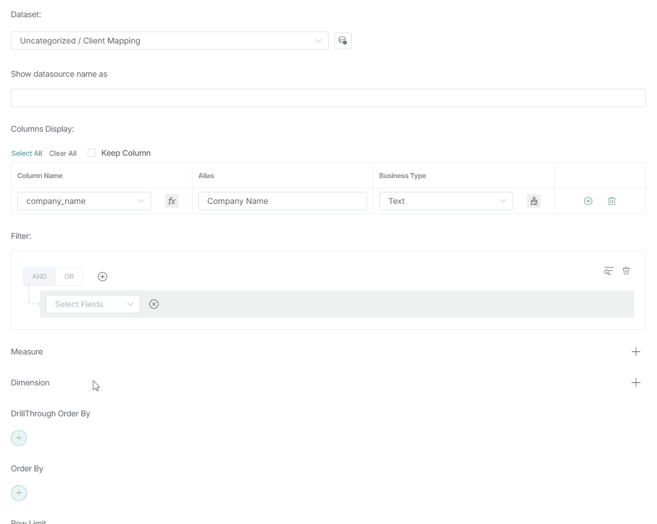
Task: Expand the Text business type dropdown
Action: coord(446,201)
